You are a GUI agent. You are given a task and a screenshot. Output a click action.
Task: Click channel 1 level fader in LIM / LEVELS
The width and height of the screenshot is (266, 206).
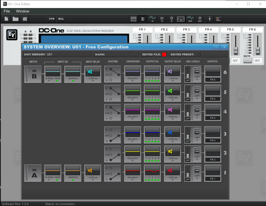(188, 175)
